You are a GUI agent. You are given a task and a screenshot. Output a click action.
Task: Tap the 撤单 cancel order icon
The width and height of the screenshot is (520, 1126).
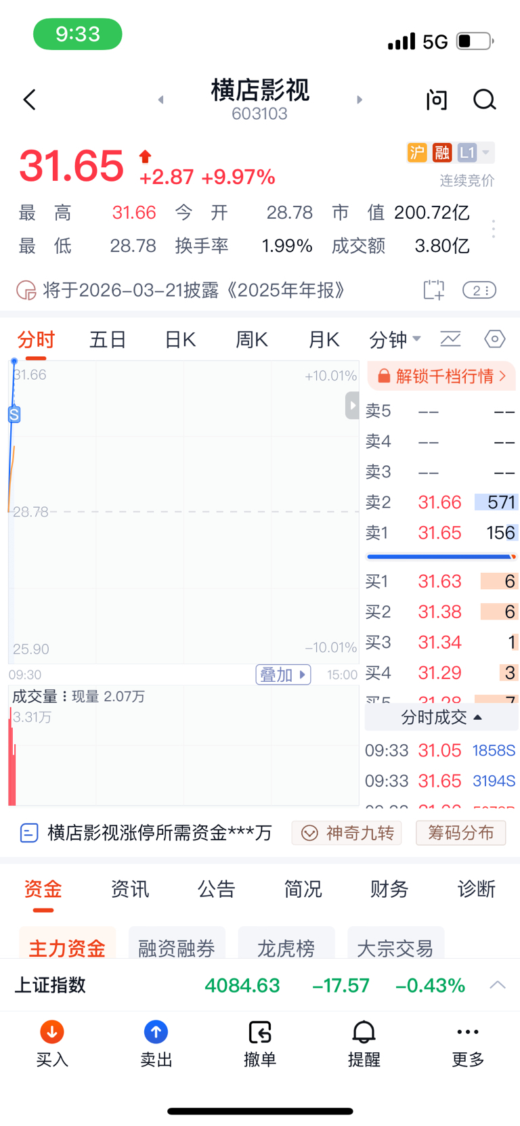tap(260, 1033)
